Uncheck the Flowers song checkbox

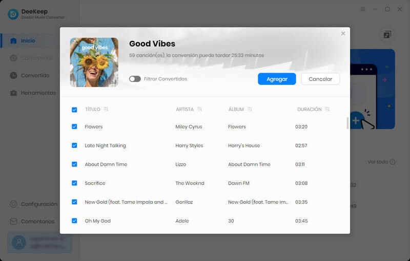(x=74, y=126)
